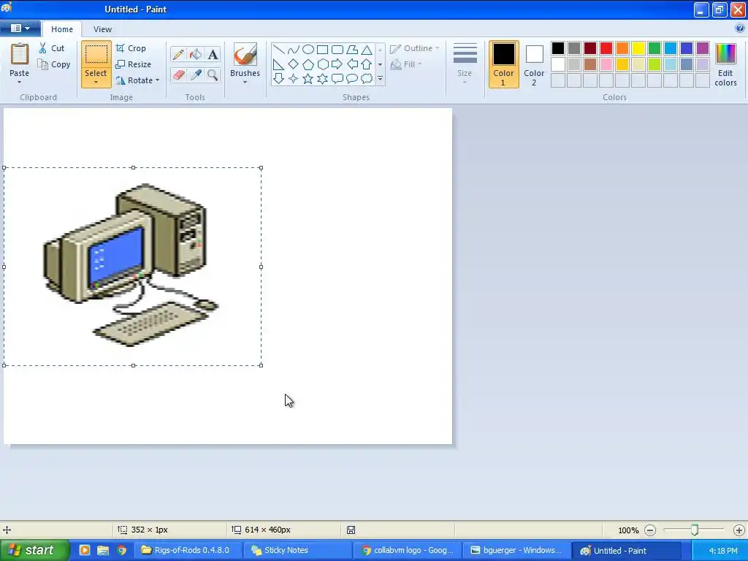
Task: Choose the Curve shape
Action: pos(294,50)
